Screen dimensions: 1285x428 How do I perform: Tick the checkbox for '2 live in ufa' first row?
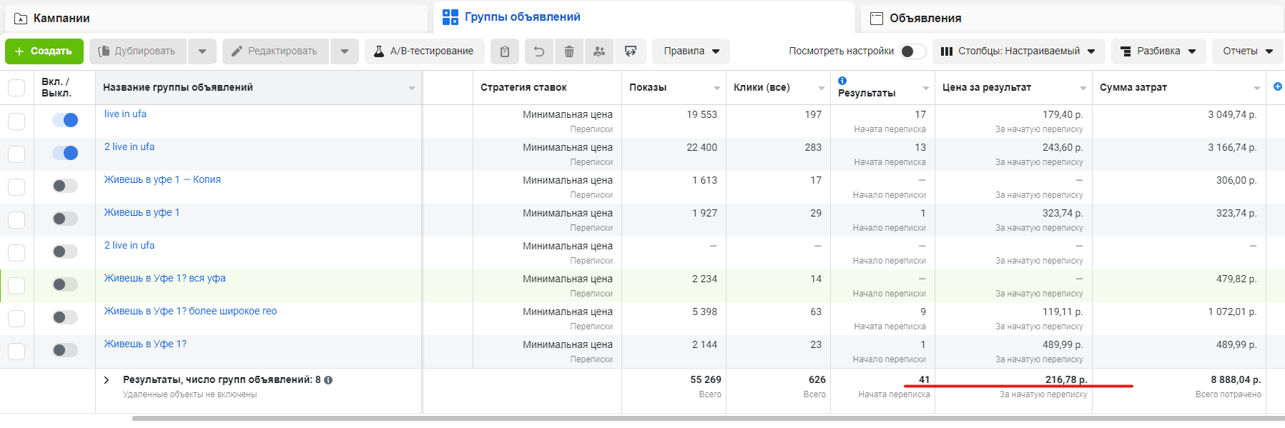click(16, 154)
